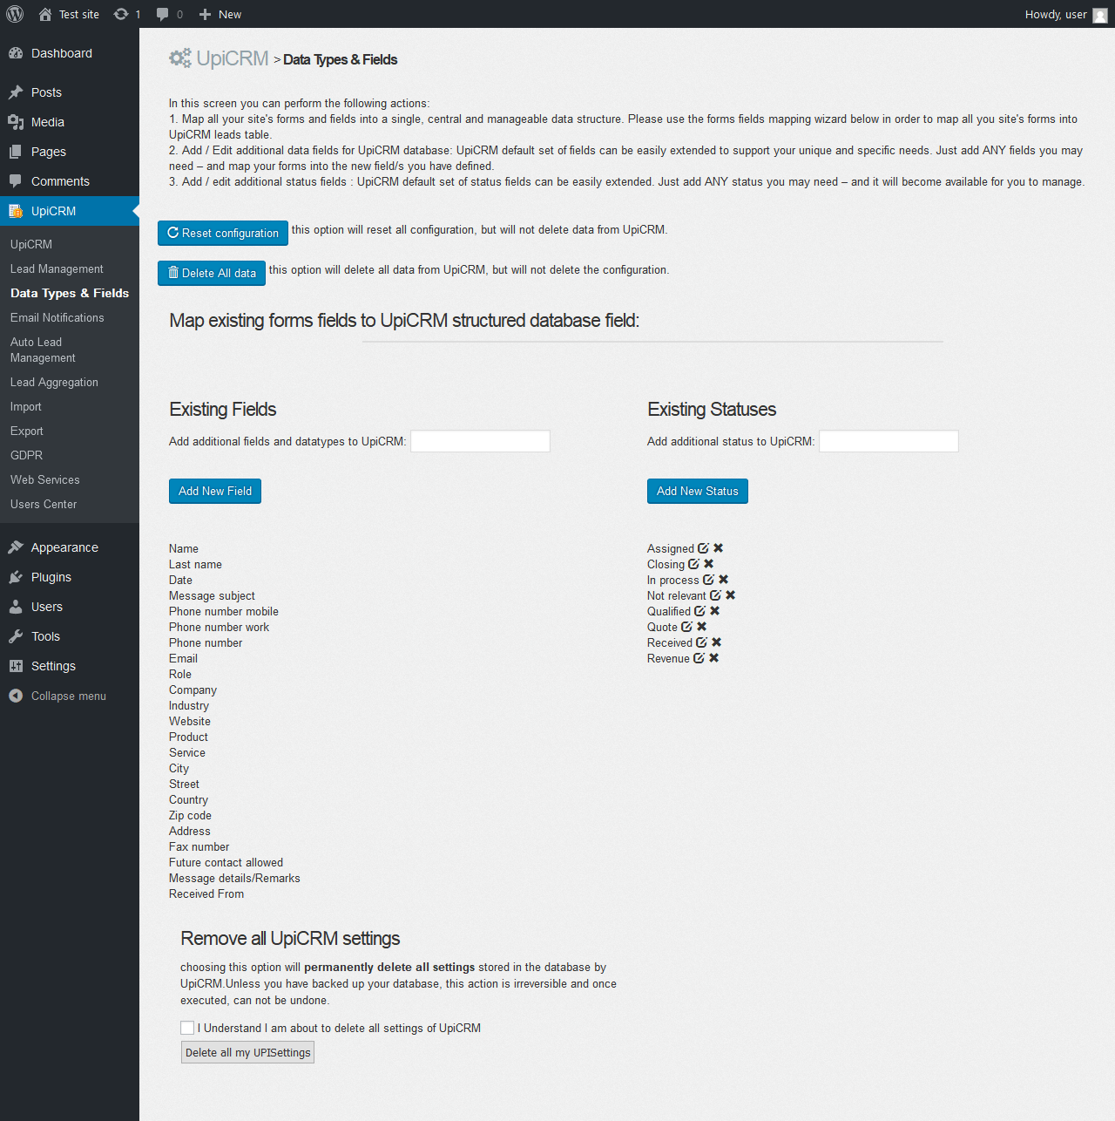Delete the Assigned status
Screen dimensions: 1115x1121
(x=719, y=548)
